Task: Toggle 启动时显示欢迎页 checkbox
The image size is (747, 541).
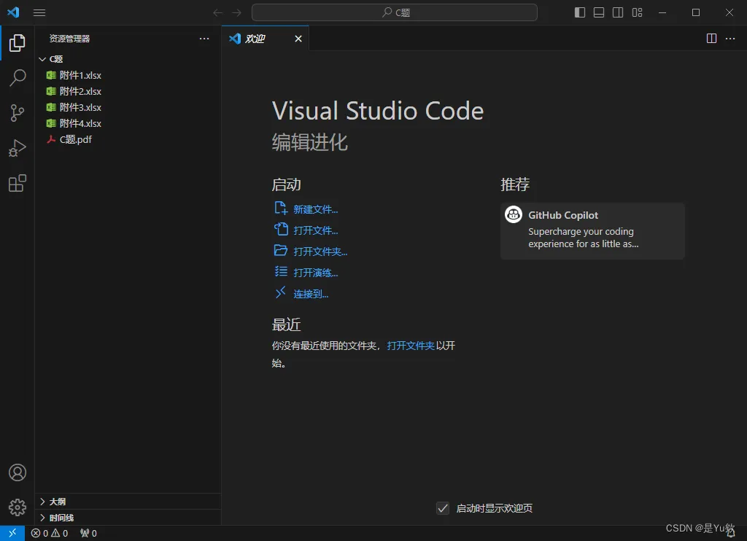Action: 443,508
